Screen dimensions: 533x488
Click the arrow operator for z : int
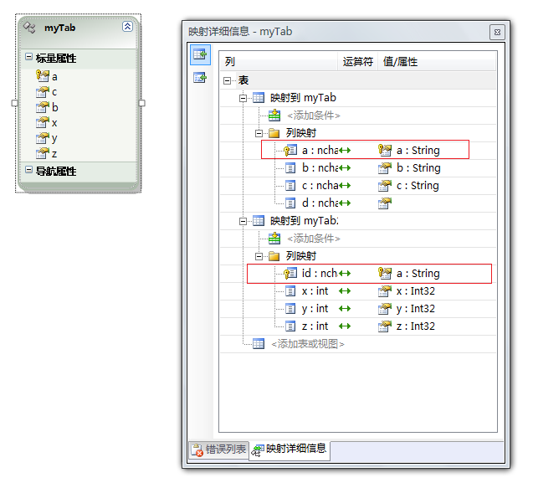coord(345,326)
